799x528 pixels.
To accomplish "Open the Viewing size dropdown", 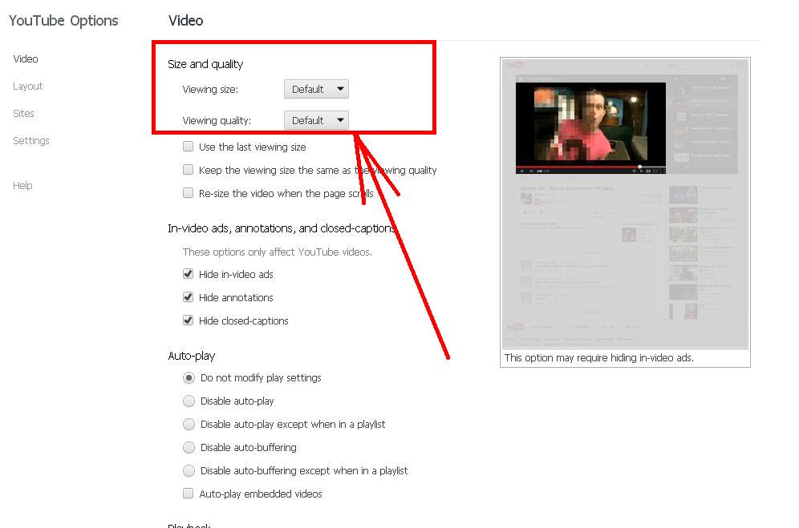I will [316, 89].
